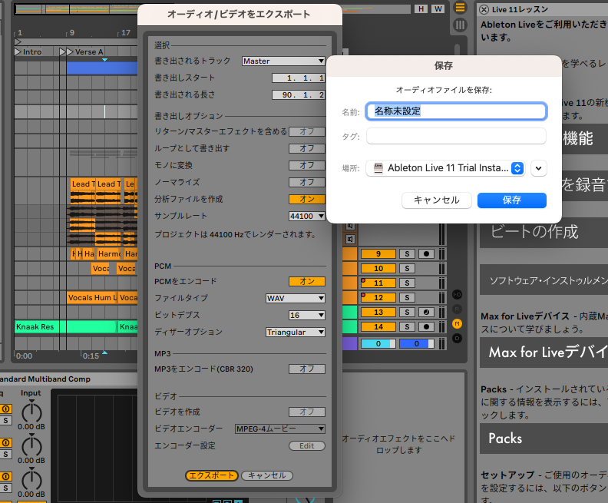The width and height of the screenshot is (608, 503).
Task: Toggle Session view selector icon below Arrangement
Action: click(x=460, y=25)
